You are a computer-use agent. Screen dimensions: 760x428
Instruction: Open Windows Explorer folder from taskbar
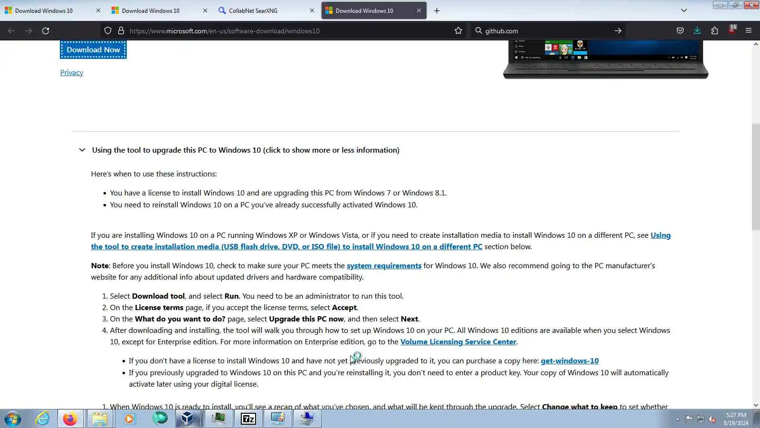point(100,418)
